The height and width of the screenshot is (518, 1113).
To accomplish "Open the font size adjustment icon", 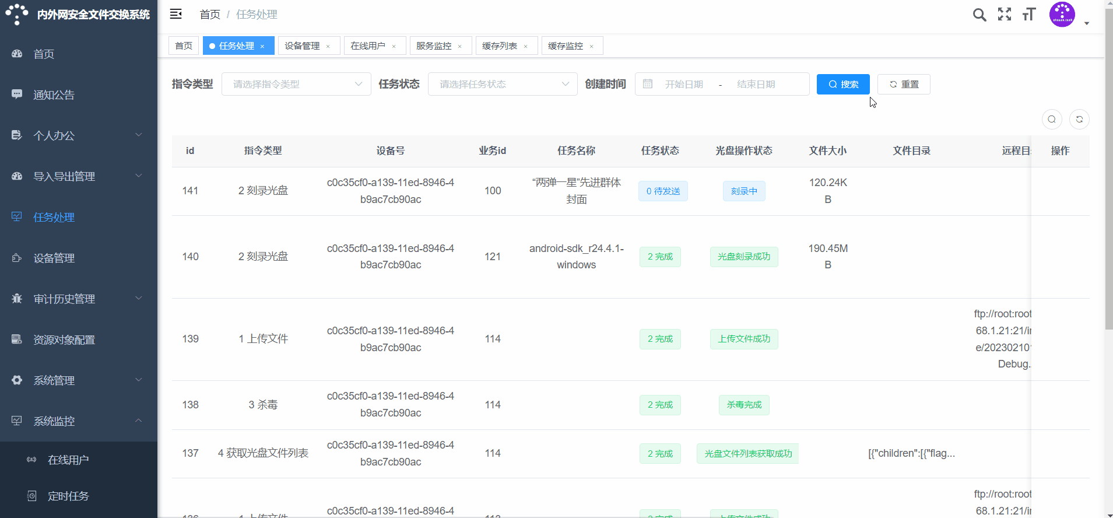I will [1029, 14].
